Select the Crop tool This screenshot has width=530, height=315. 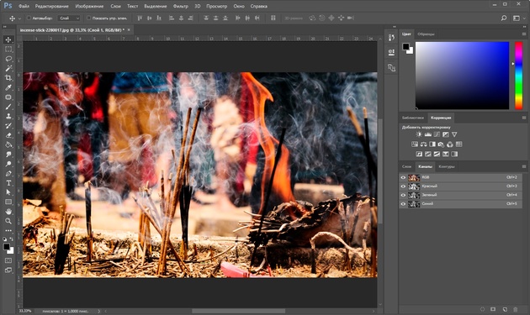click(8, 78)
